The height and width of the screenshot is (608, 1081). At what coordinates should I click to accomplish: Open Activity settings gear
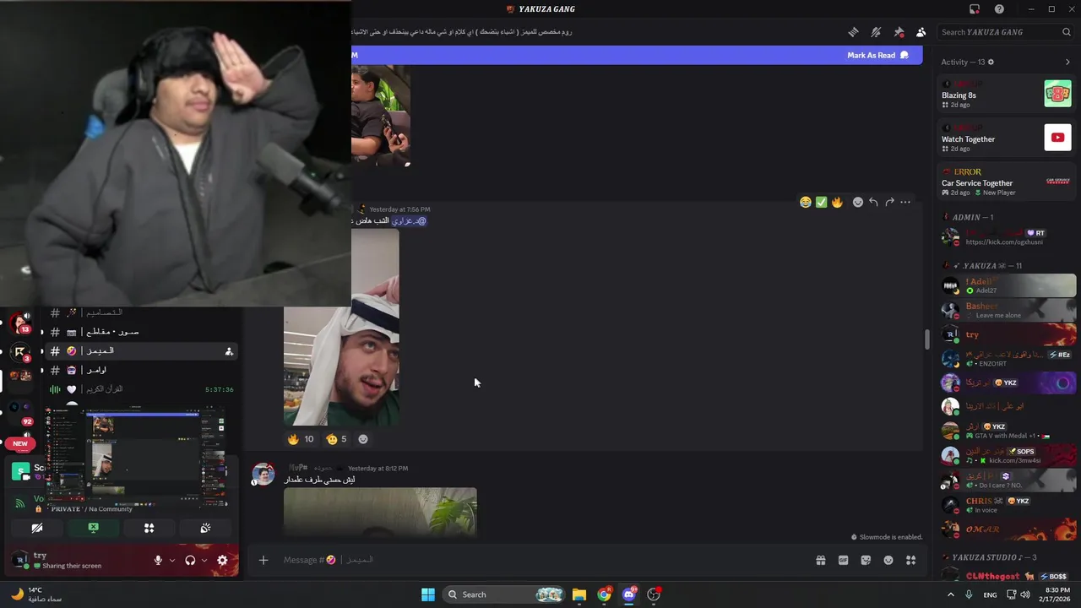pos(991,62)
